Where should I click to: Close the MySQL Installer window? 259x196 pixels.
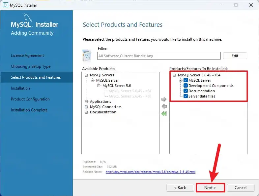pos(251,5)
